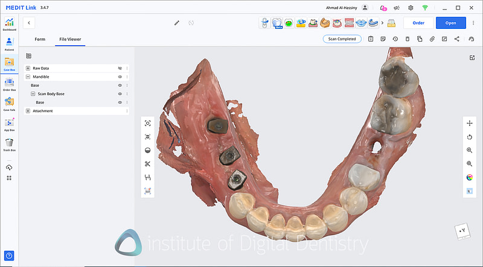Click the Order button
This screenshot has height=267, width=483.
[x=418, y=23]
